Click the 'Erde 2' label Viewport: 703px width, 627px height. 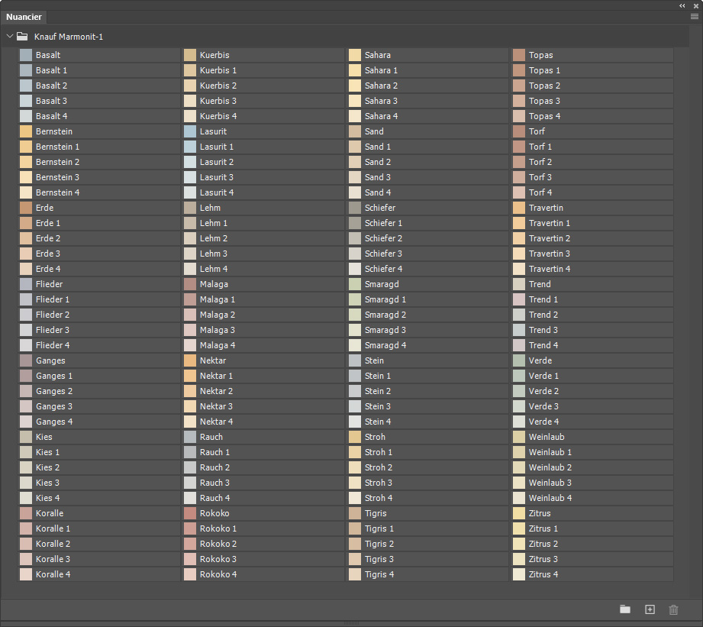click(x=48, y=238)
